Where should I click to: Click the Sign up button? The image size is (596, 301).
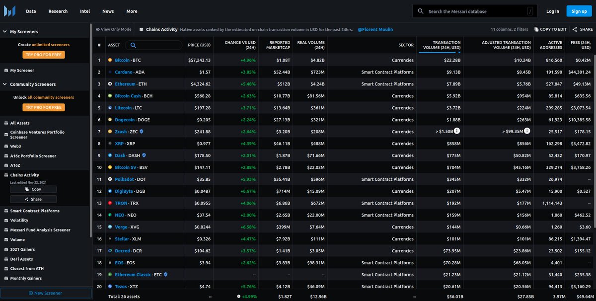tap(579, 11)
